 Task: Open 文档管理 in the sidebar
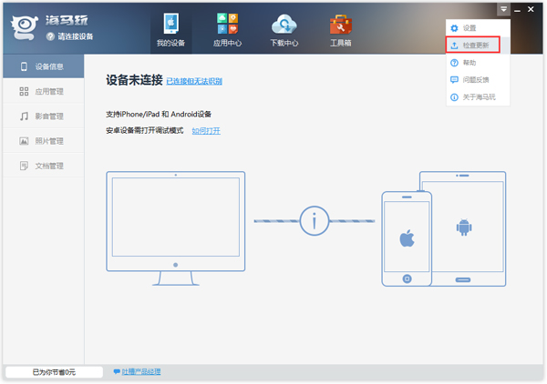(43, 166)
